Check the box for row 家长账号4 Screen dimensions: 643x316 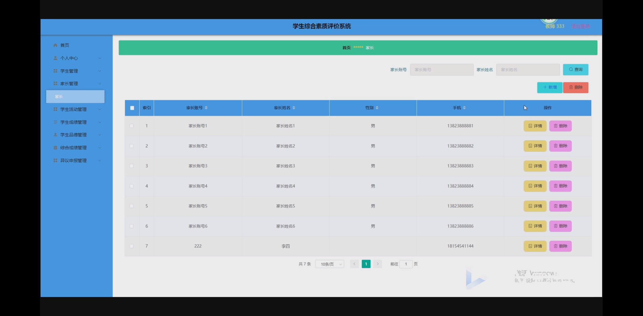132,186
